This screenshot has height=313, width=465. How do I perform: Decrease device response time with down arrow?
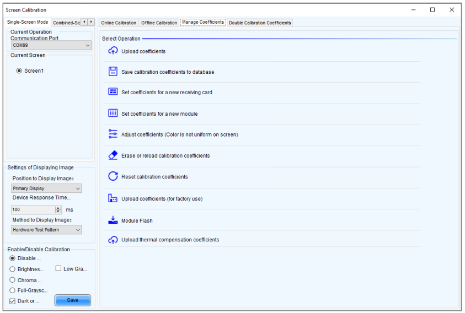pos(58,212)
